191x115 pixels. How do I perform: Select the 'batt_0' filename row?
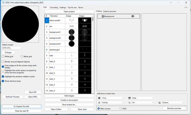click(57, 61)
